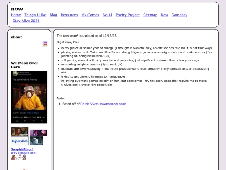Screen dimensions: 226x170
Task: Click the 'updated as of 12/12/25' line
Action: click(87, 36)
